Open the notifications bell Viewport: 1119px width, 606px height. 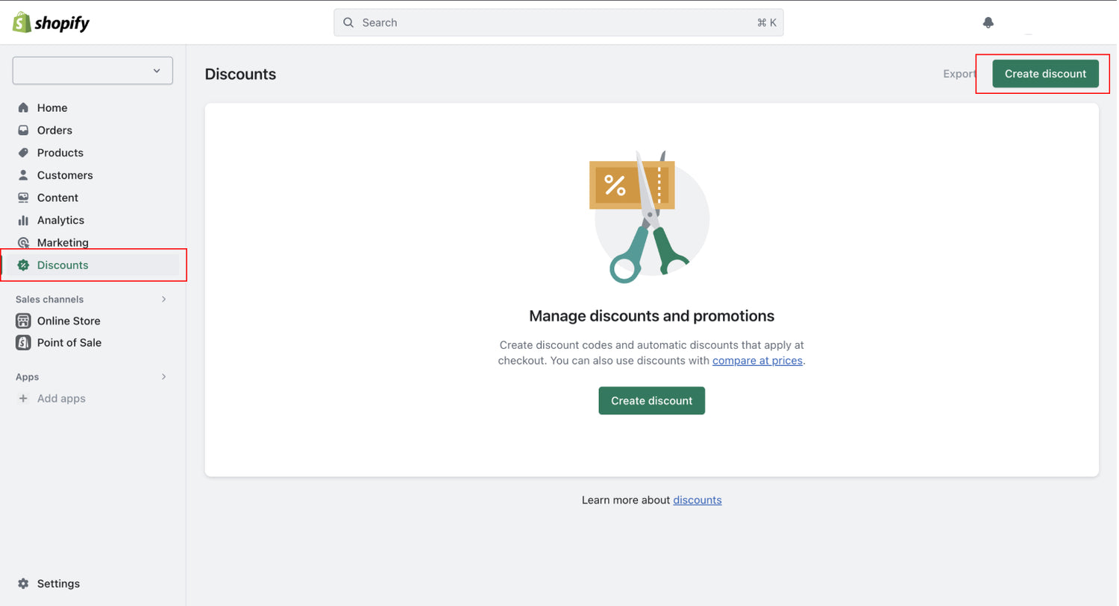click(x=988, y=22)
